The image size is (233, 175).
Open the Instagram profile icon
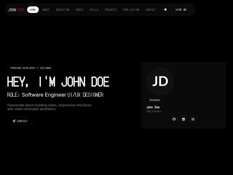[193, 119]
